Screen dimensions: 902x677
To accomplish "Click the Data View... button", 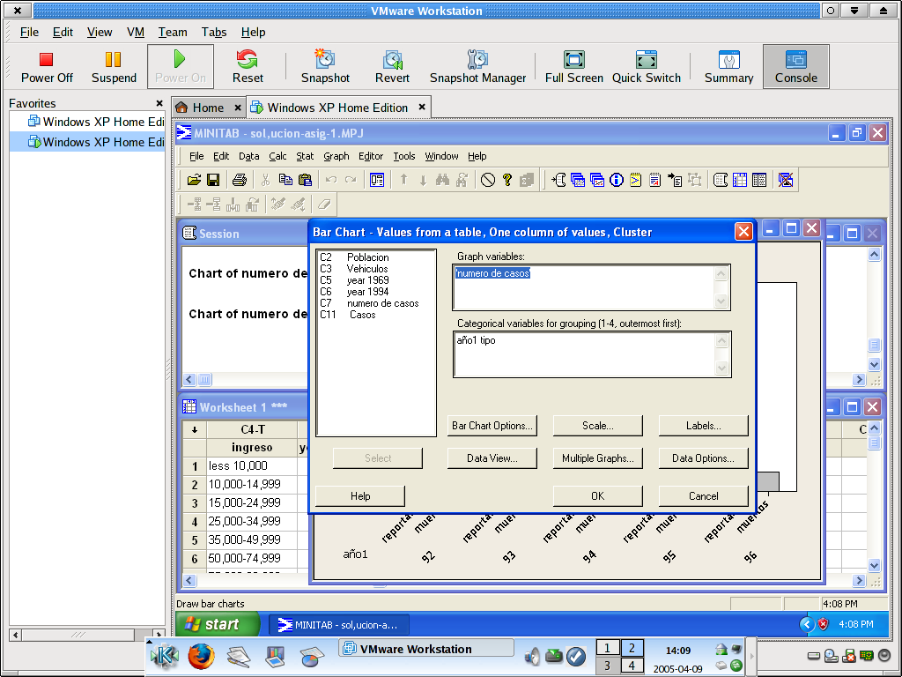I will point(492,458).
